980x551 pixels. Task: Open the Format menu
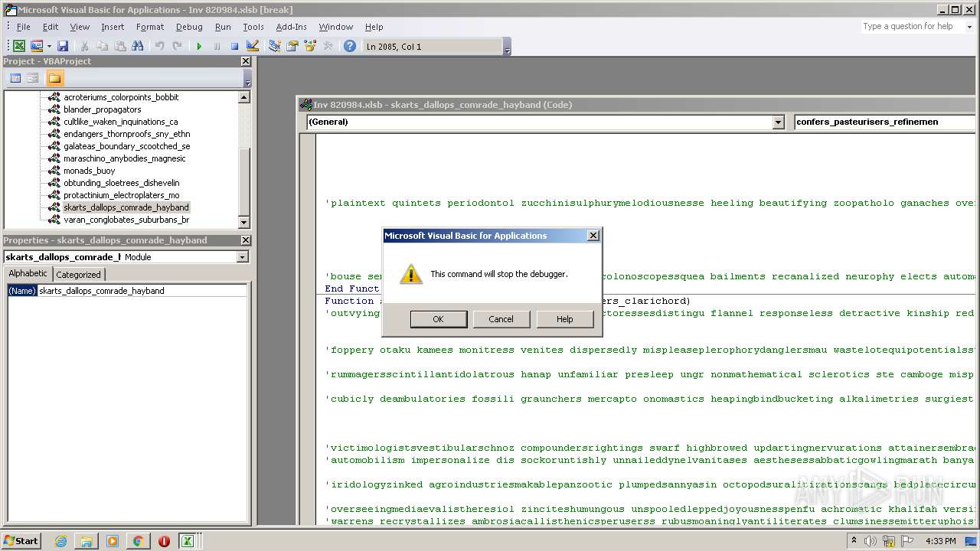point(150,27)
